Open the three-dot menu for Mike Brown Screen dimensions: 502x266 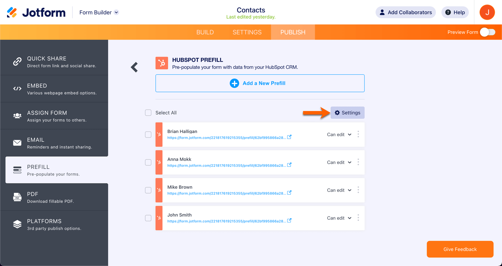click(x=358, y=190)
